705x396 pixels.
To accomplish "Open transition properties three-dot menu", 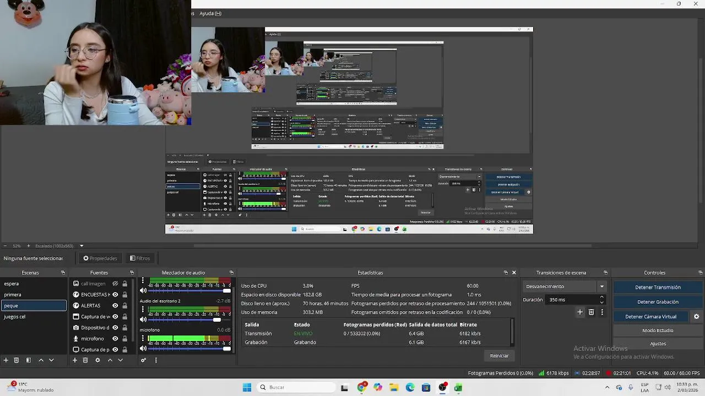I will coord(602,312).
